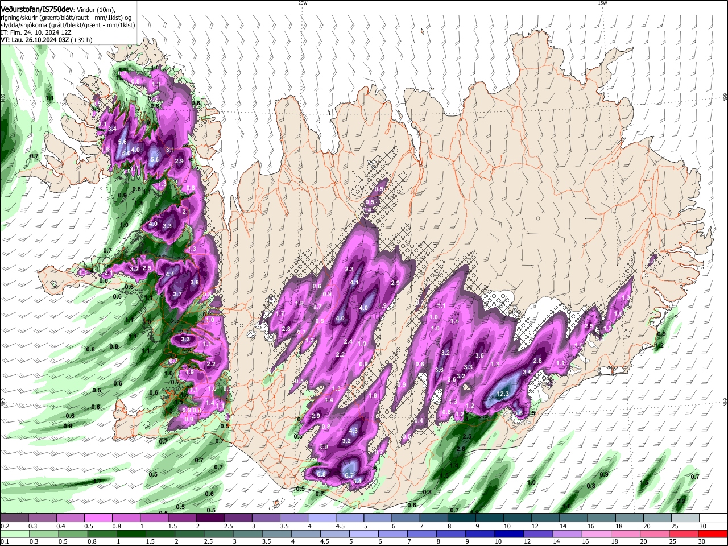Click the VT: Lau. 26.10.2024 03Z valid time line
728x546 pixels.
coord(35,40)
